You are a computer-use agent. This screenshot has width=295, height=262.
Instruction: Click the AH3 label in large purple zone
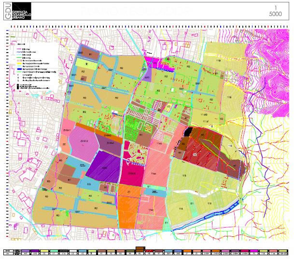[x=105, y=168]
